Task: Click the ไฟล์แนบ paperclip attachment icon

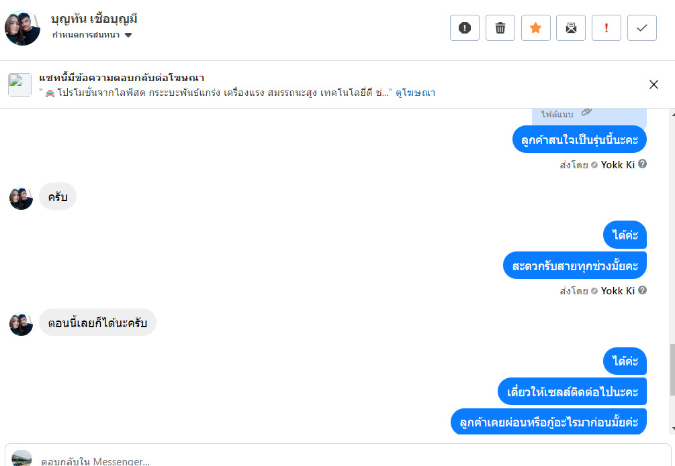Action: [586, 112]
